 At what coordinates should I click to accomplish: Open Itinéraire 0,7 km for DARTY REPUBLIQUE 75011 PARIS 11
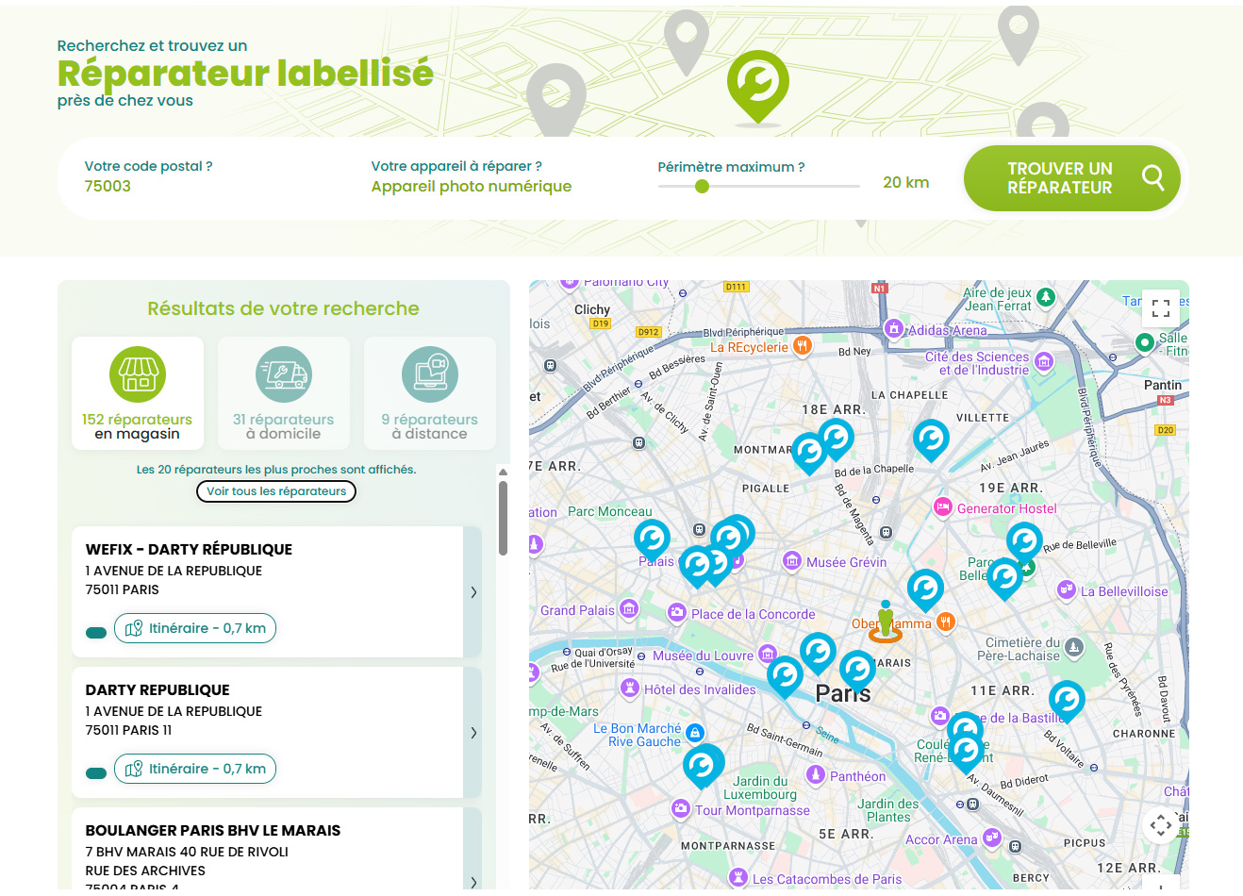pyautogui.click(x=195, y=769)
